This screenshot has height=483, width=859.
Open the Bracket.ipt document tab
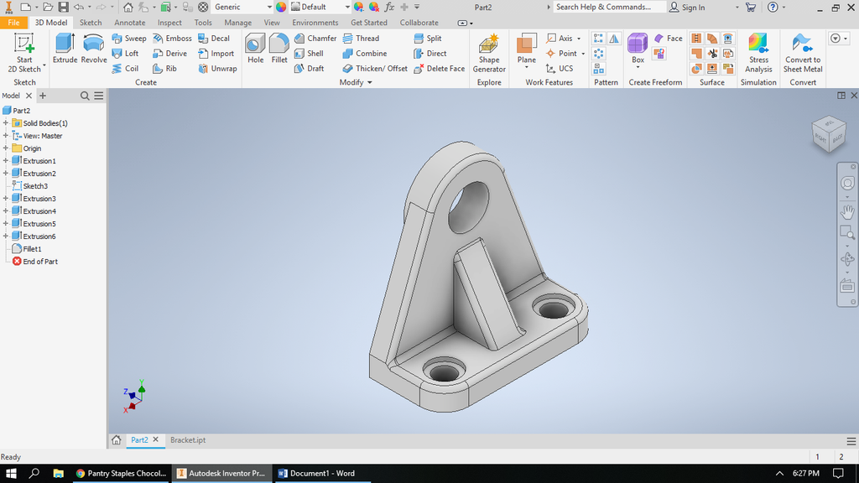pyautogui.click(x=188, y=439)
